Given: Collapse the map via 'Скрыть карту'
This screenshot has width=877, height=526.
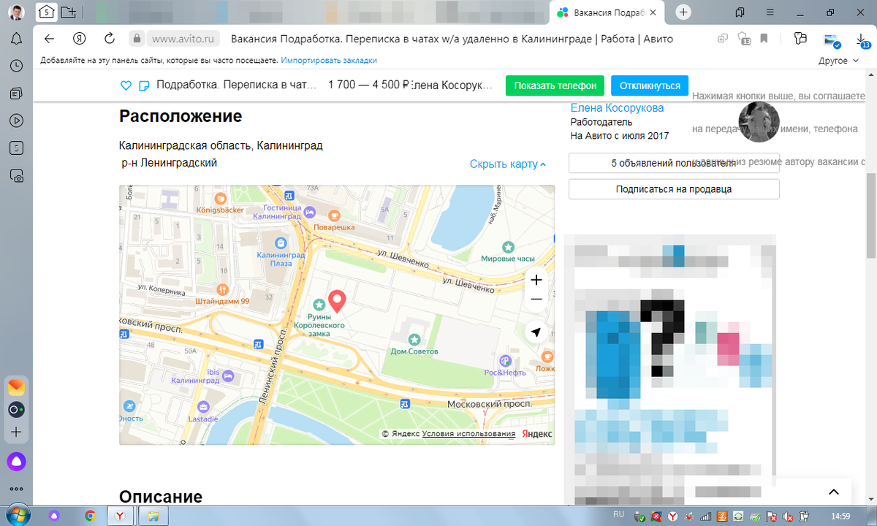Looking at the screenshot, I should (507, 164).
